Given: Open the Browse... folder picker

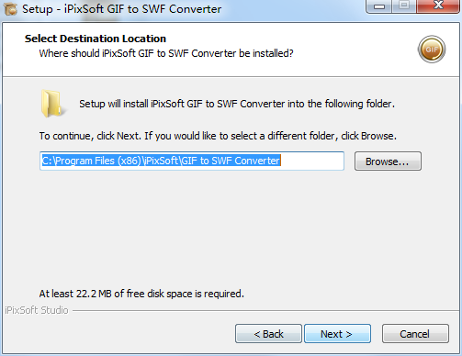Looking at the screenshot, I should [388, 161].
